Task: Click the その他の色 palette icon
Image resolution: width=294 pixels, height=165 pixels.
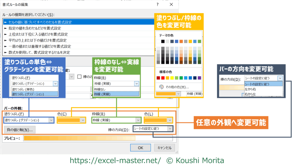Action: click(x=161, y=87)
